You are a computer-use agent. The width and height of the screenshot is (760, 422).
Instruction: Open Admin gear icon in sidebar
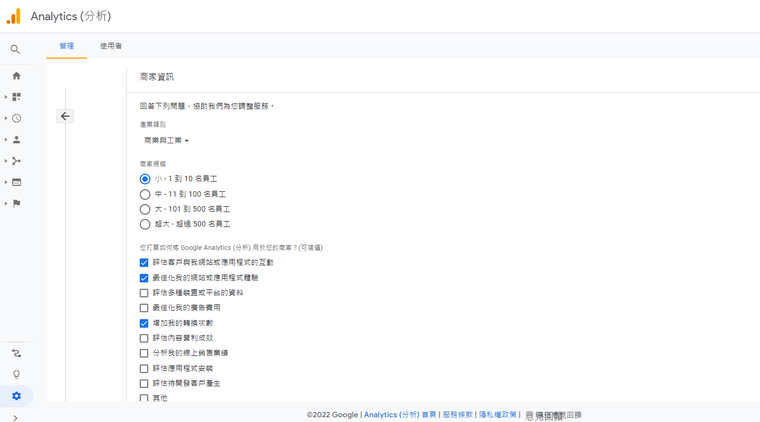[x=17, y=396]
